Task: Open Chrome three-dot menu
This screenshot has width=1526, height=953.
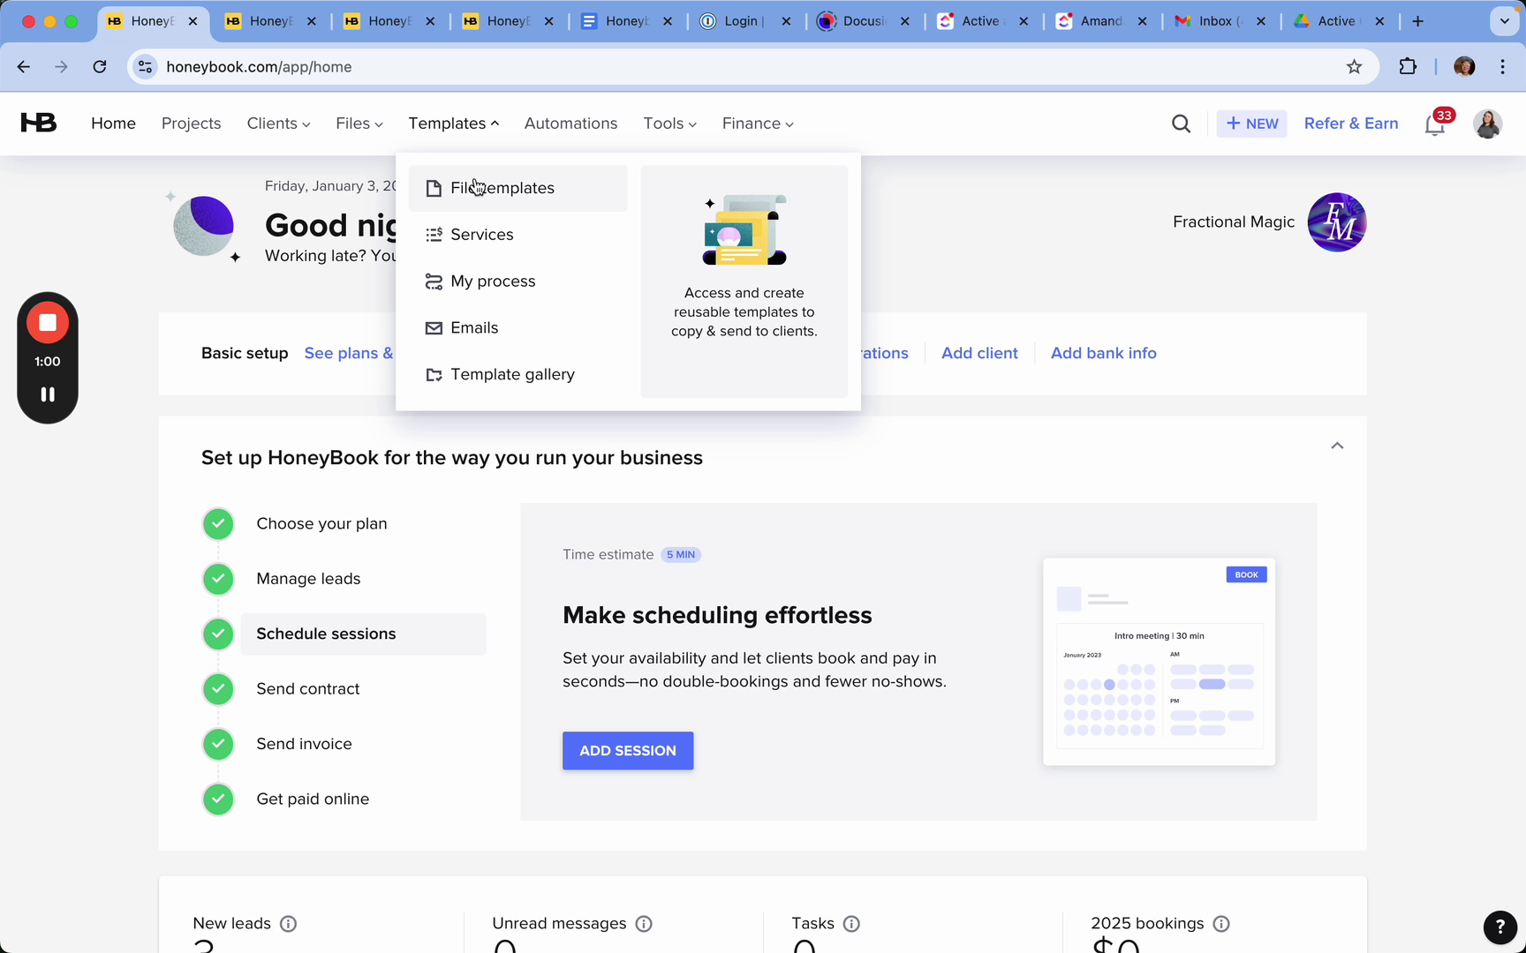Action: (1502, 67)
